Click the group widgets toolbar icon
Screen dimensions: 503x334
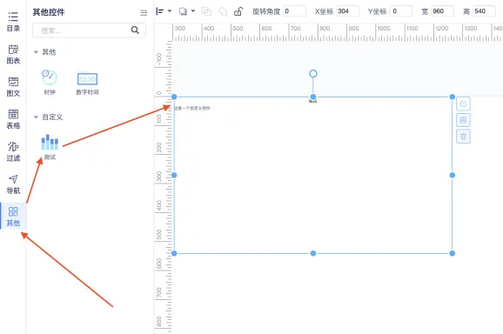206,11
